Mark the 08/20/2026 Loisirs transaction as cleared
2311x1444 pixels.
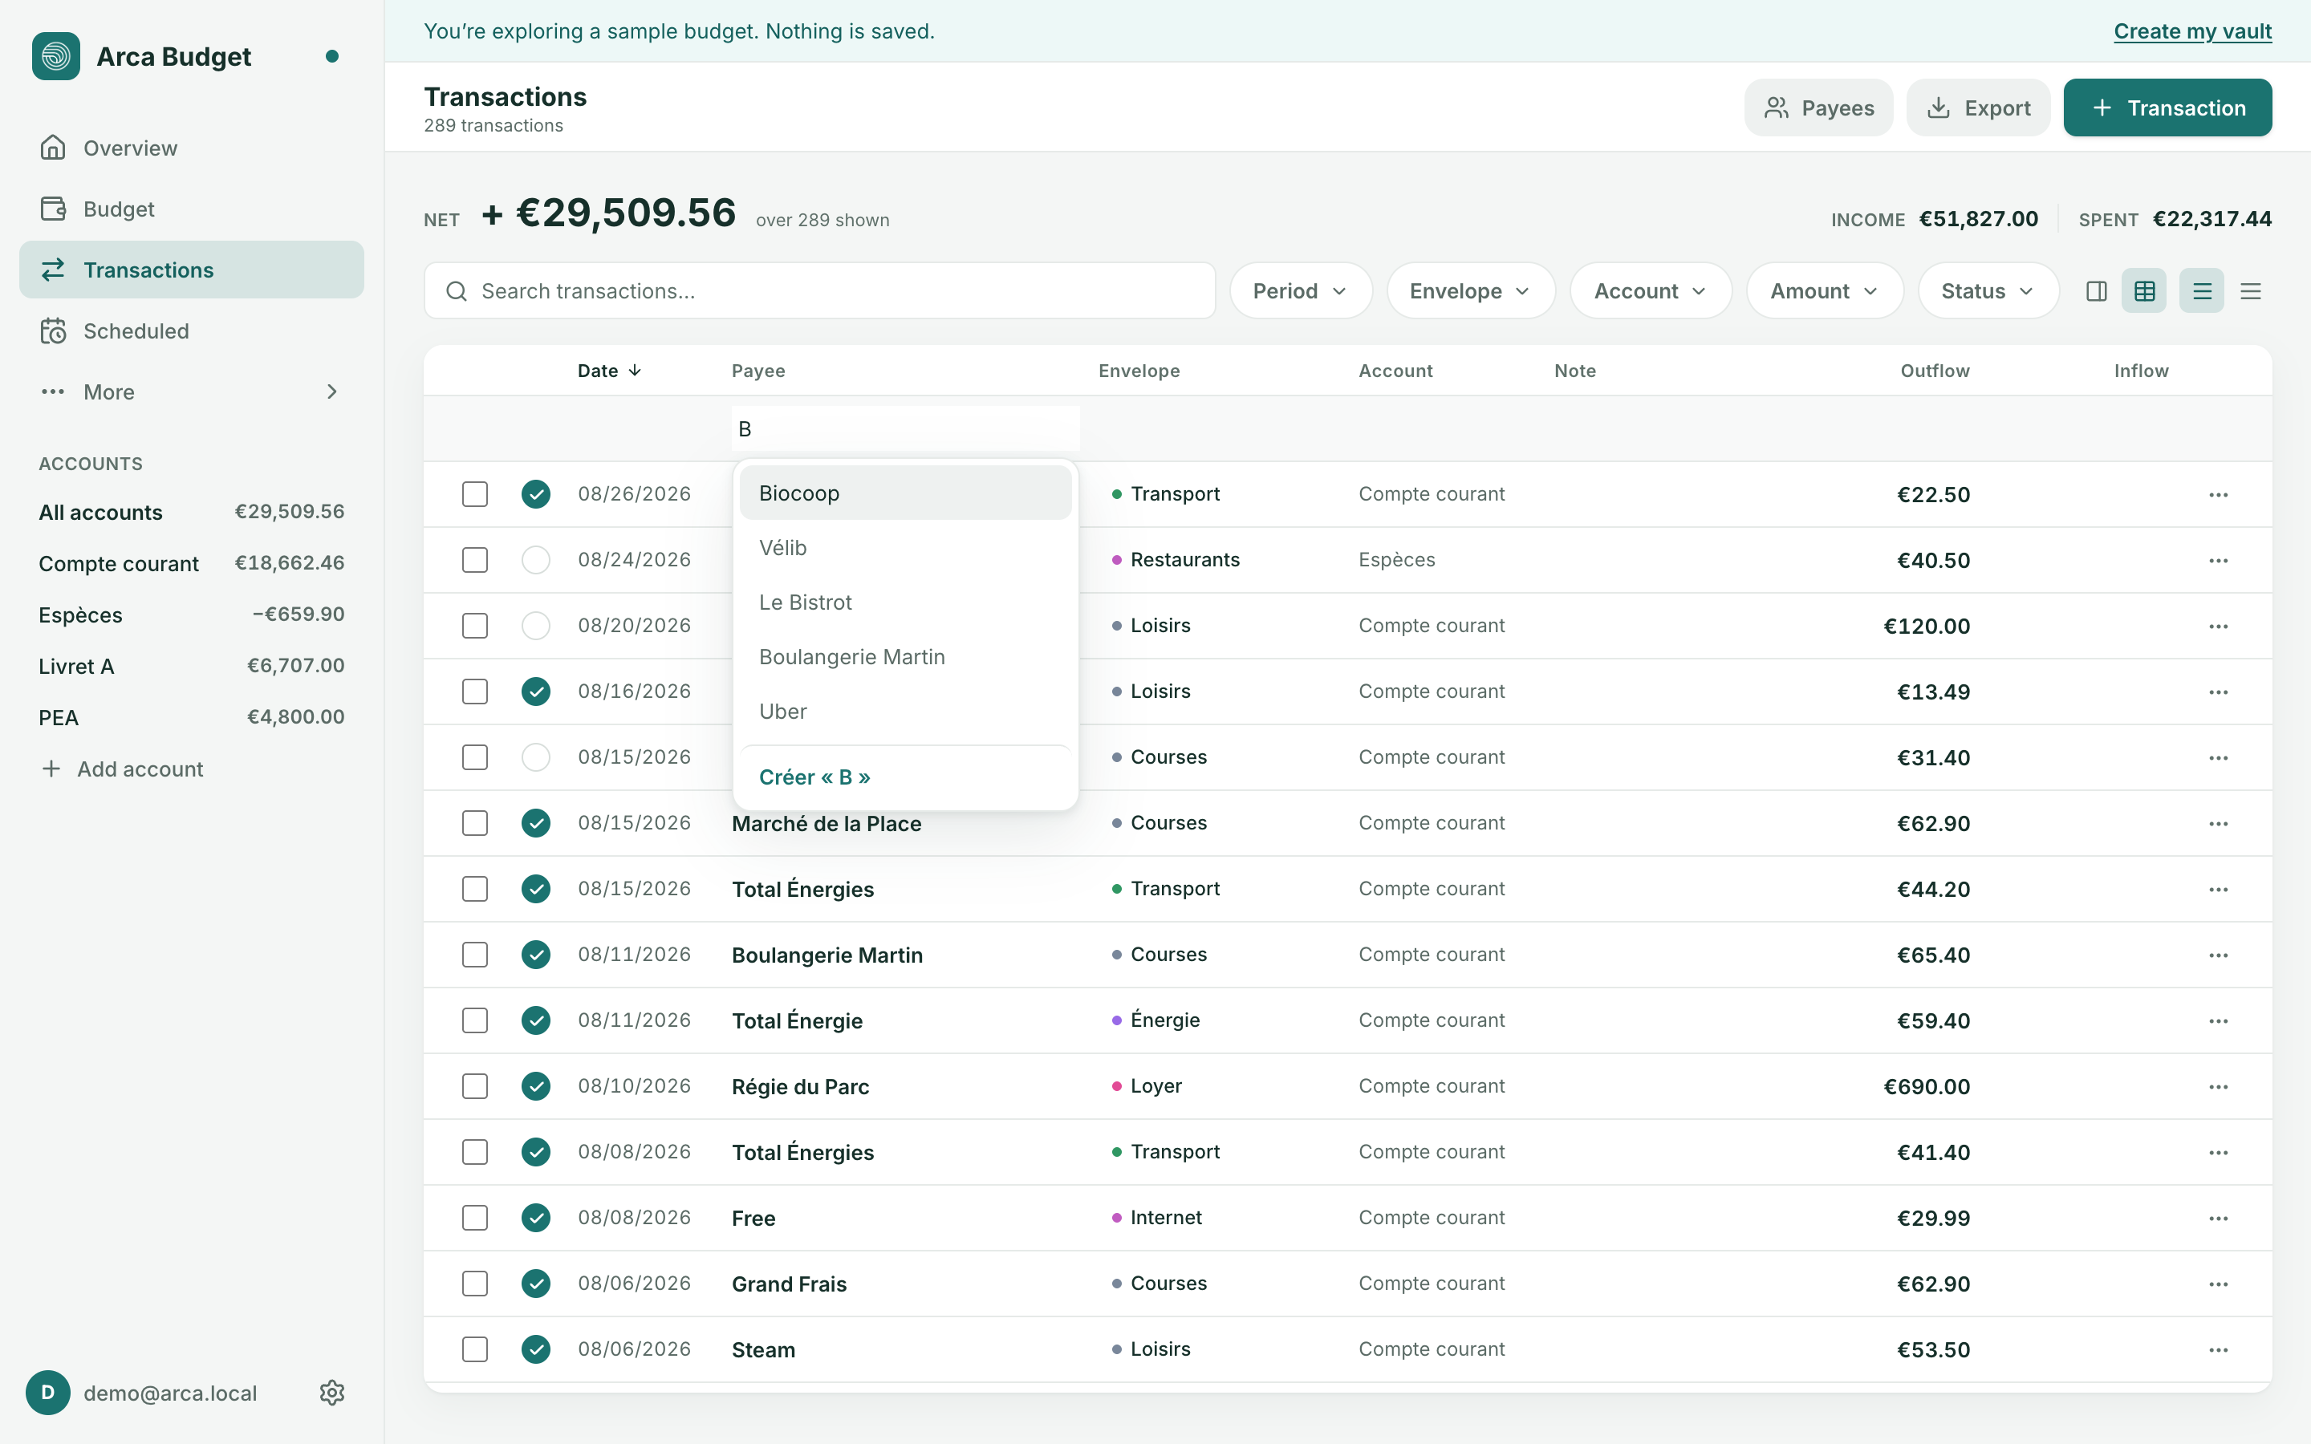[x=536, y=627]
